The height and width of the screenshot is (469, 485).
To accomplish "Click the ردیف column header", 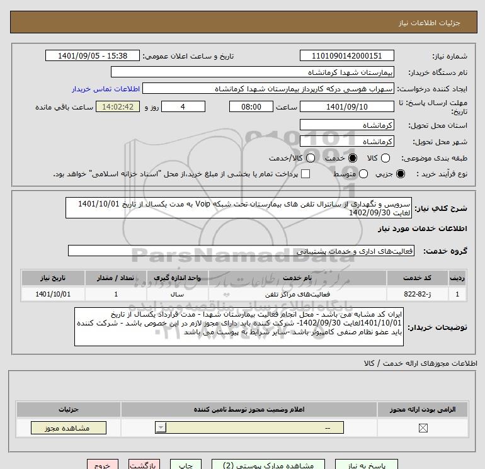I will (x=457, y=278).
